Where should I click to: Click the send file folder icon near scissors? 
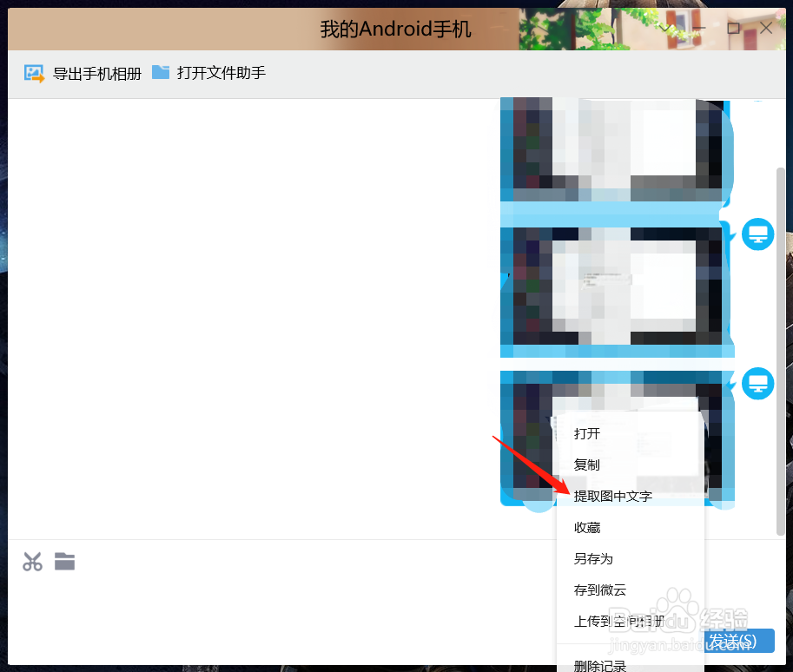(x=64, y=562)
